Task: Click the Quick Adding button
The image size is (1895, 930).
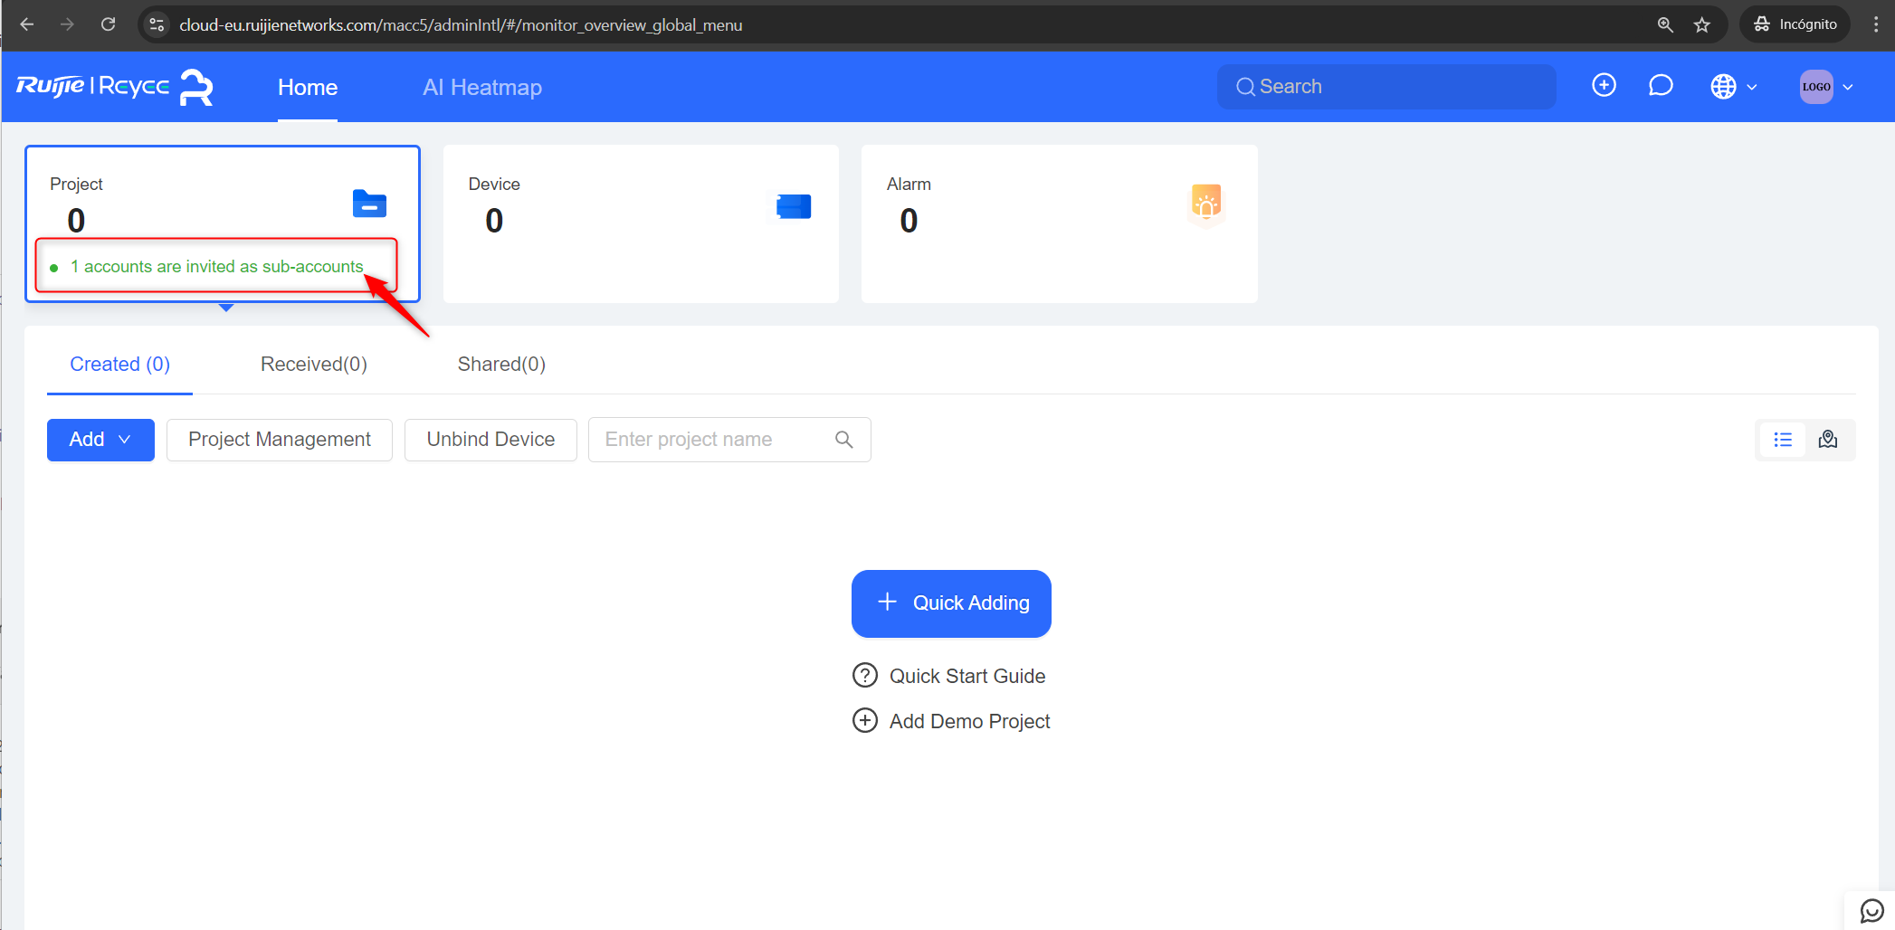Action: click(x=951, y=603)
